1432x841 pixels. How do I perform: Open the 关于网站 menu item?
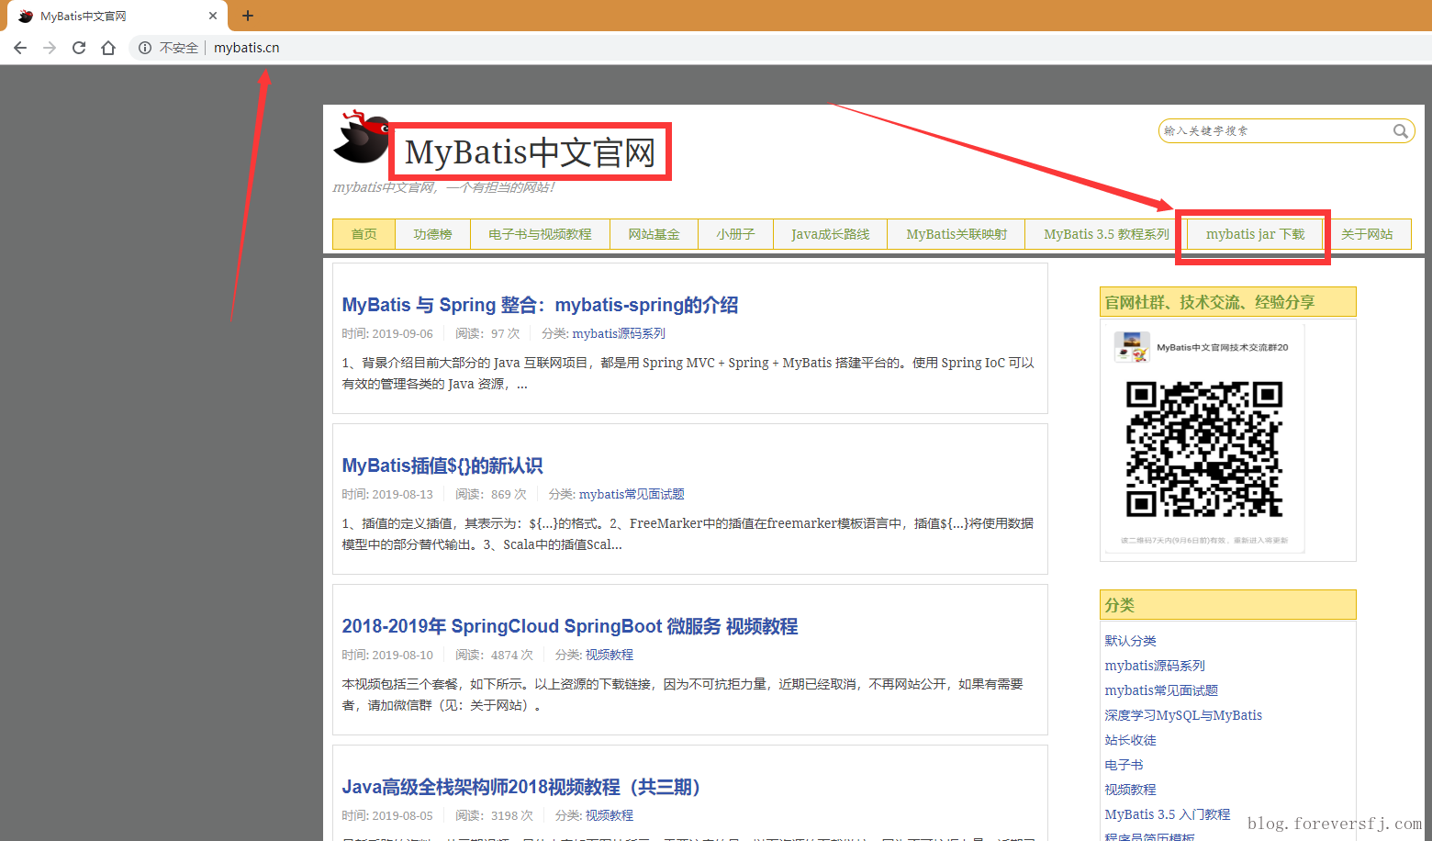(1367, 234)
